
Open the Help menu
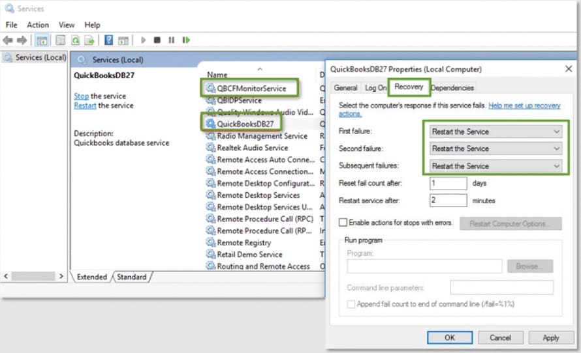pyautogui.click(x=92, y=25)
